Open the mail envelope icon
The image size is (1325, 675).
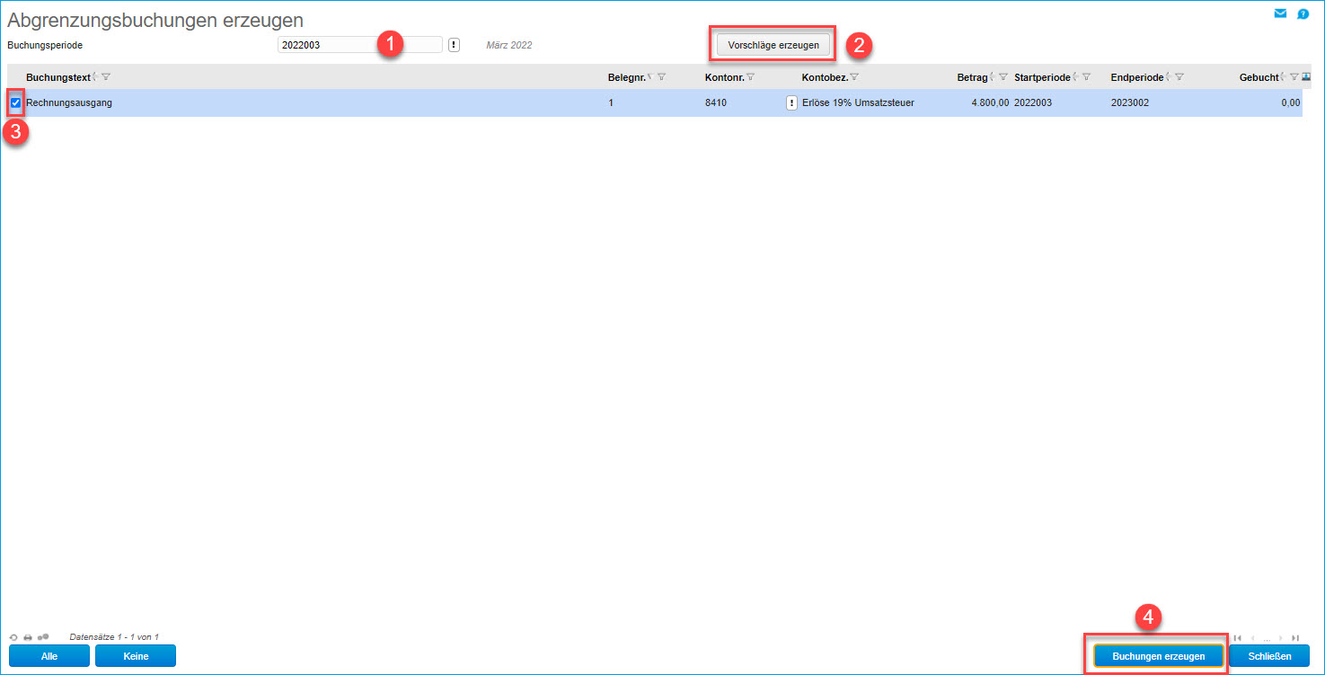(x=1280, y=13)
